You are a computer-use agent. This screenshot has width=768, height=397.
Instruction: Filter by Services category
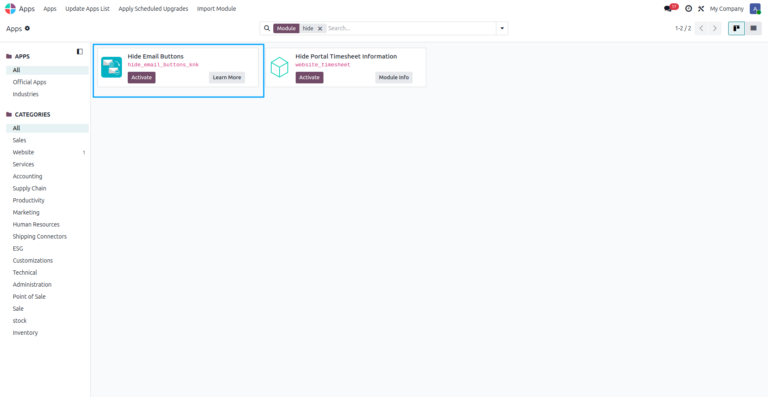click(47, 164)
